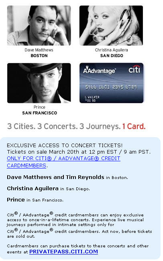
Task: Open the PRIVATEPASS.CITI.COM link
Action: click(x=63, y=251)
